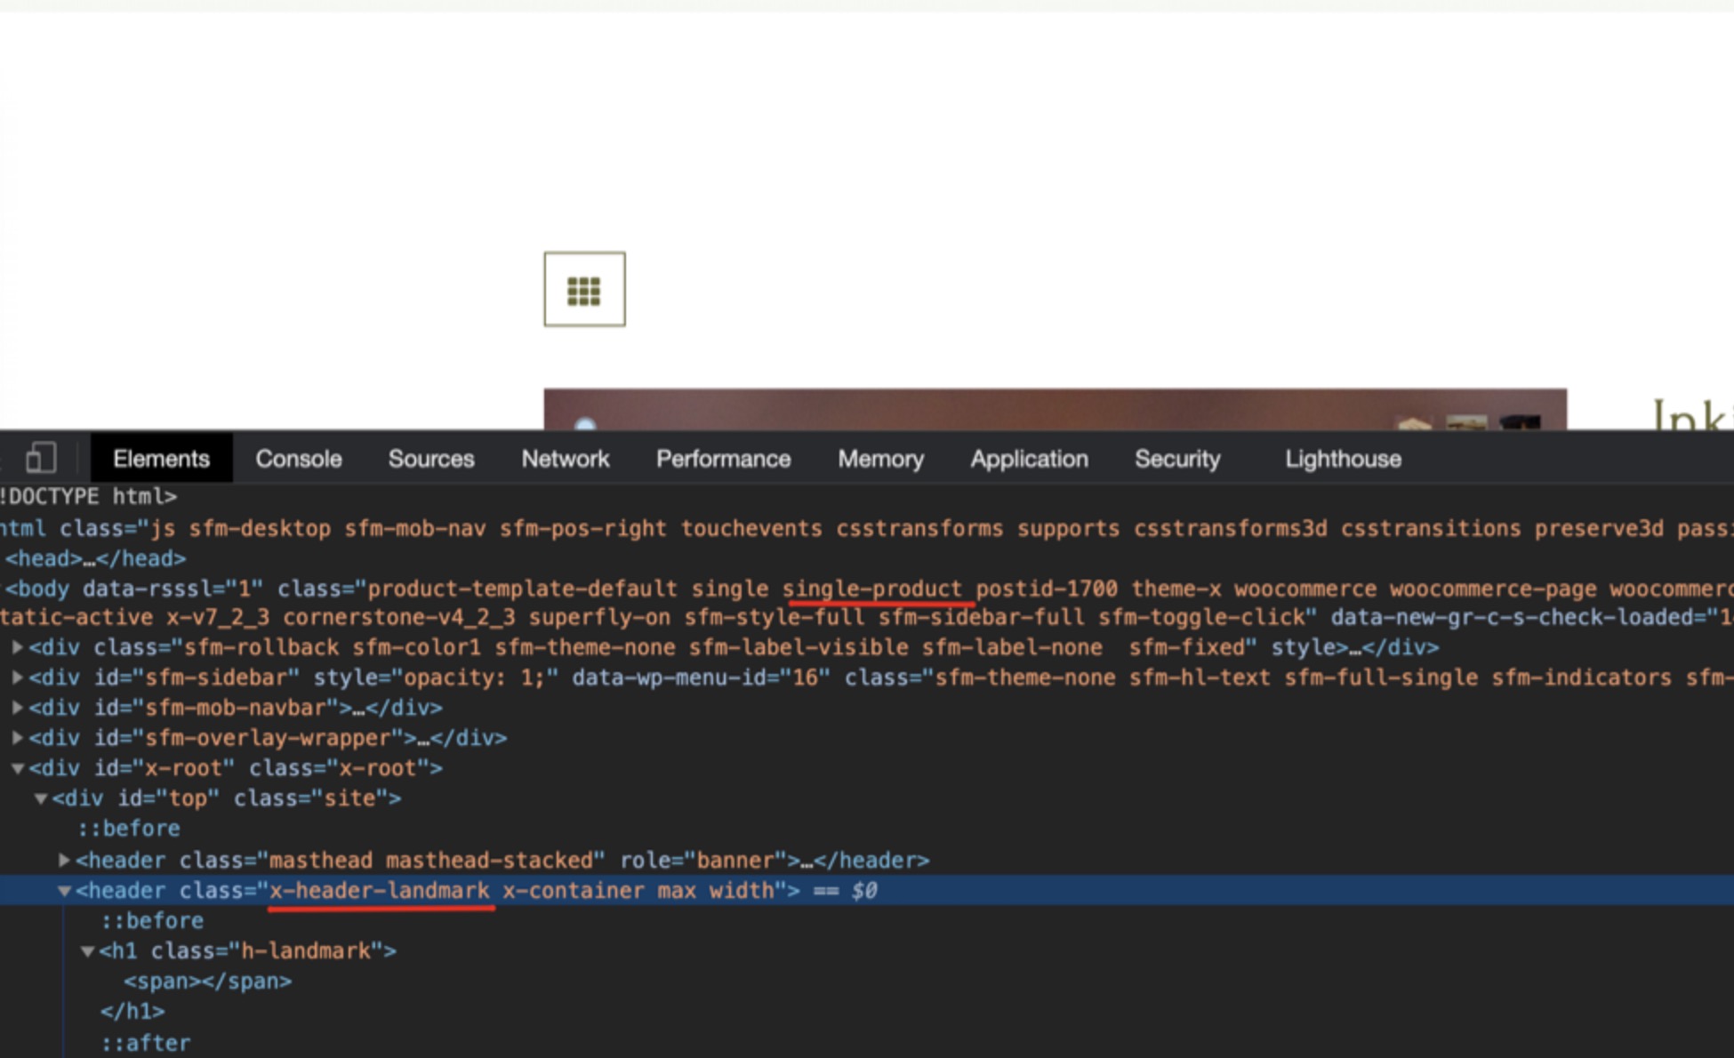The width and height of the screenshot is (1734, 1058).
Task: Expand the sfm-sidebar div node
Action: [18, 677]
